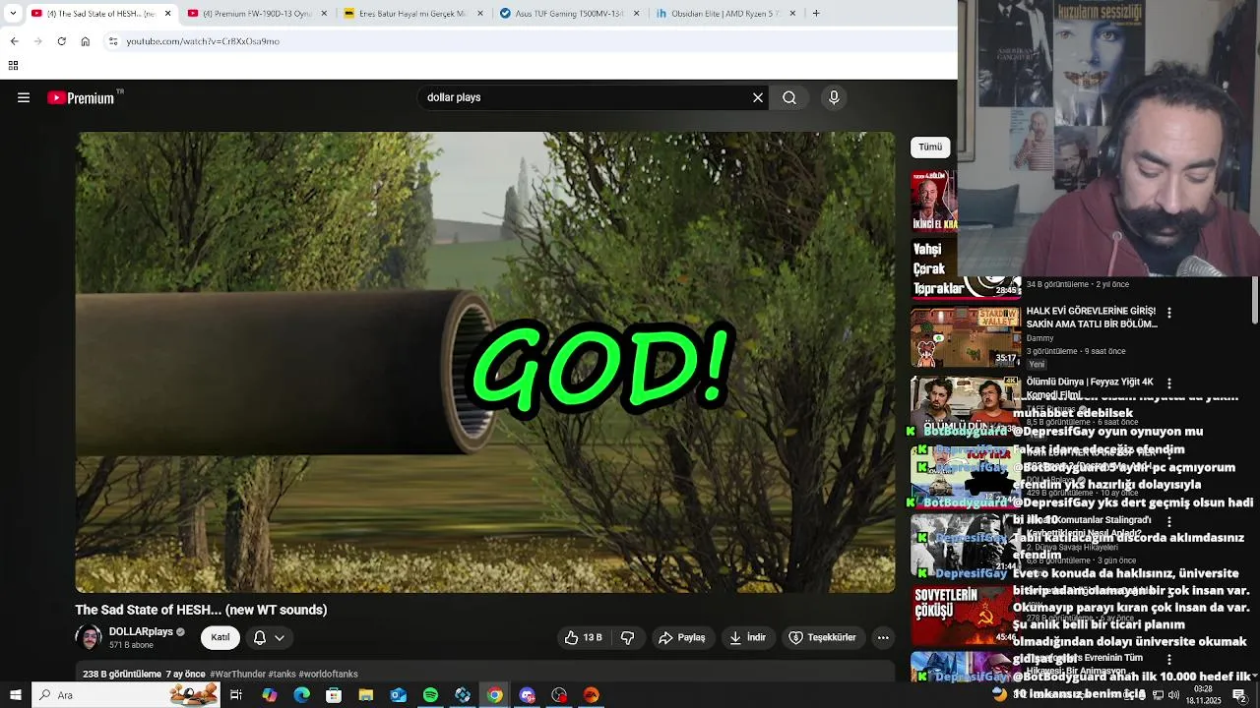Open the Chrome apps grid shortcut
The image size is (1260, 708).
pos(13,66)
